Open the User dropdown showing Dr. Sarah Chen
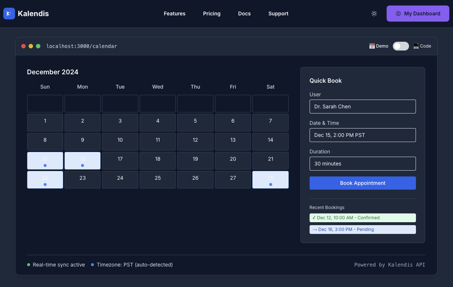The image size is (453, 287). (362, 107)
